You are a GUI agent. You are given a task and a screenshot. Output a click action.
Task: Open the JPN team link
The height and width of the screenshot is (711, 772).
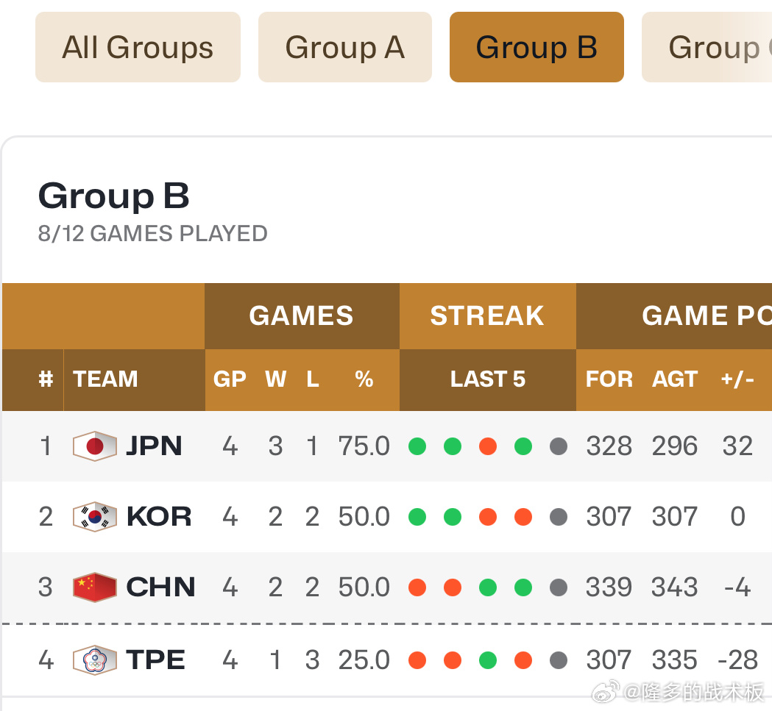(154, 446)
